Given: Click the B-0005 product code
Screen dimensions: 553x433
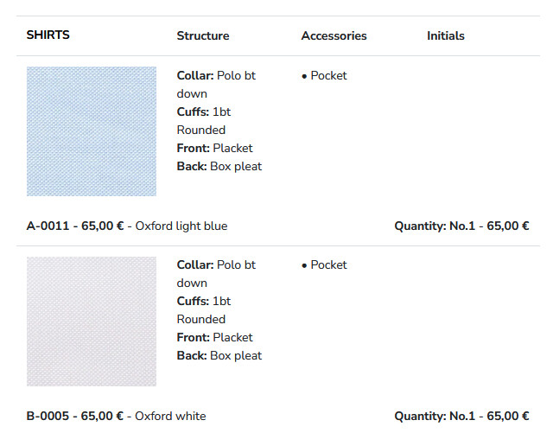Looking at the screenshot, I should pos(48,417).
